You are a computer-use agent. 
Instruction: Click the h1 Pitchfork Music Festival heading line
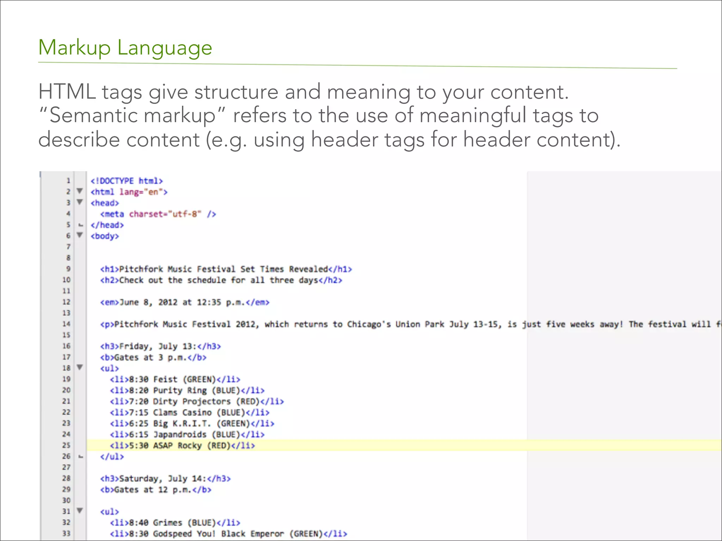coord(226,269)
